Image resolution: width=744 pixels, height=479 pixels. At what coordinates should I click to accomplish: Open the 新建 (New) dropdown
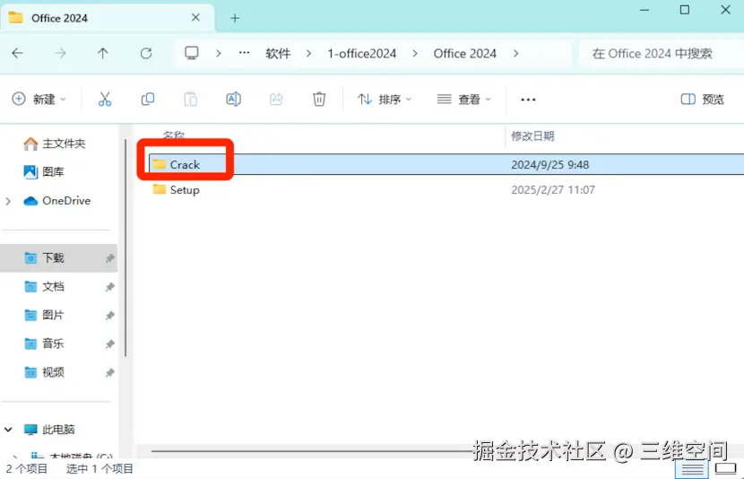click(39, 100)
